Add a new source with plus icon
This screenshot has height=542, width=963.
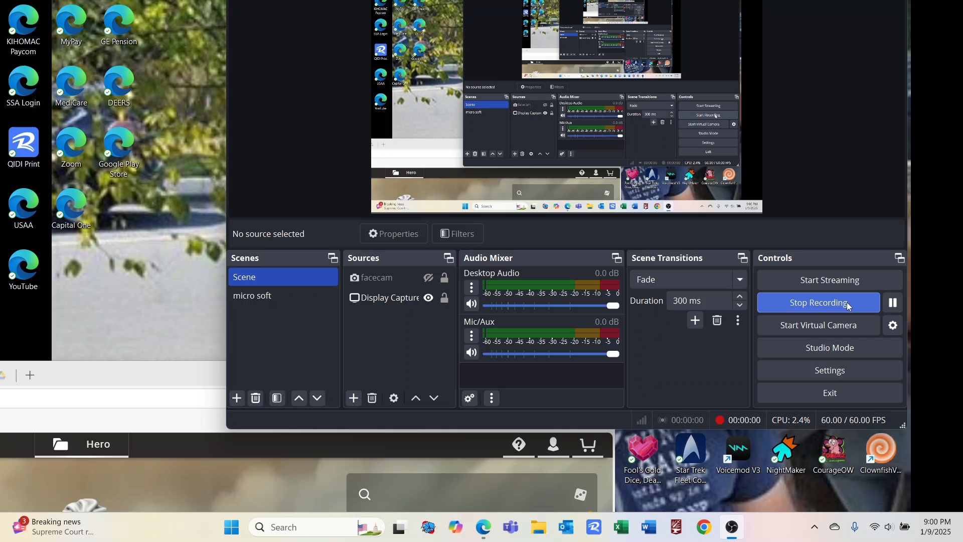[x=354, y=398]
